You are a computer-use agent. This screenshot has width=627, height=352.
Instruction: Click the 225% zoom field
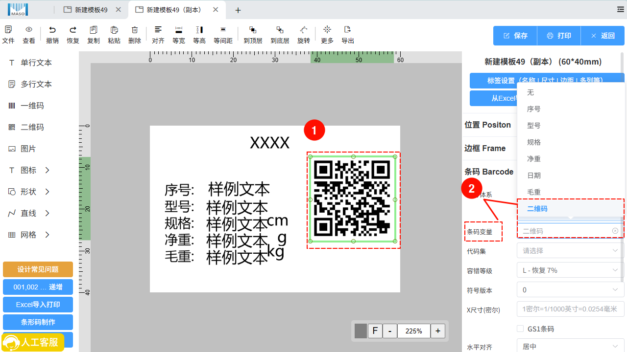(x=414, y=331)
